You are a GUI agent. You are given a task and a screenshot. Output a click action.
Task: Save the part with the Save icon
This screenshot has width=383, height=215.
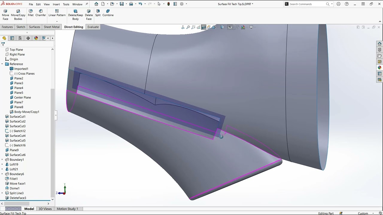click(x=121, y=4)
